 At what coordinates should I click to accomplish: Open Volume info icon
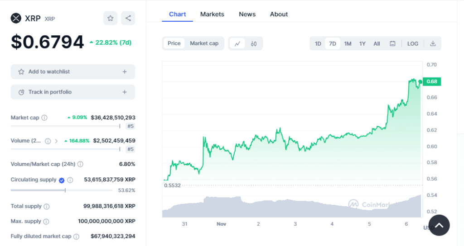48,141
